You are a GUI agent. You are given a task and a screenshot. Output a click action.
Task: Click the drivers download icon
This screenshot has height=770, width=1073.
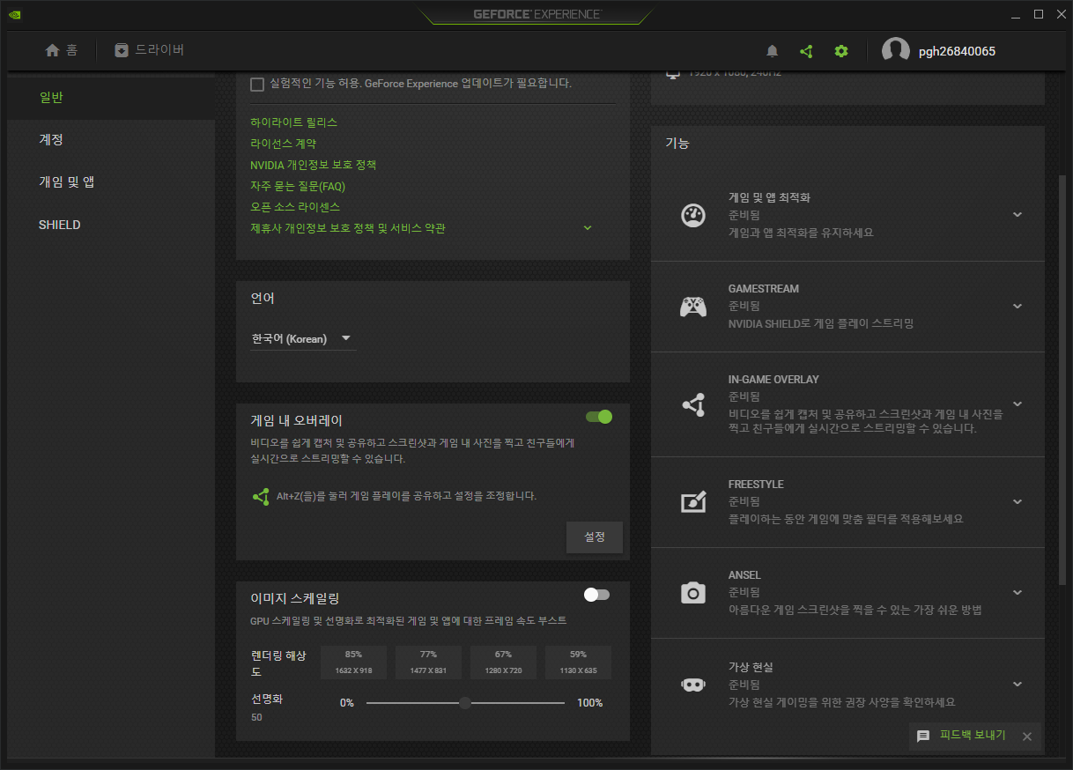point(122,50)
